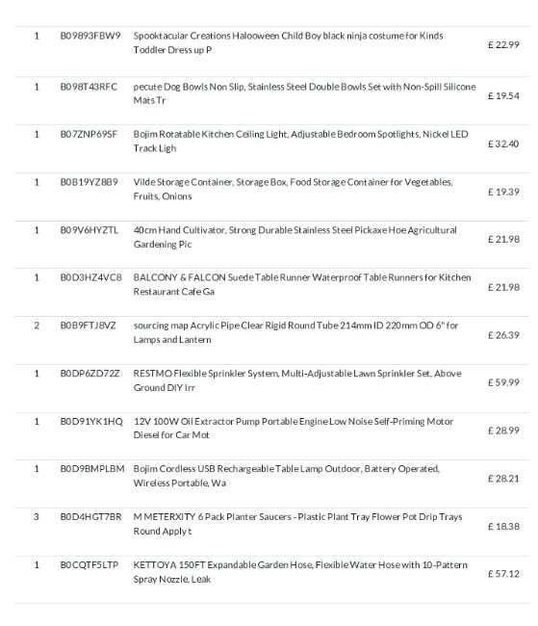Click quantity 2 for acrylic pipe row
Viewport: 538px width, 626px height.
coord(37,326)
